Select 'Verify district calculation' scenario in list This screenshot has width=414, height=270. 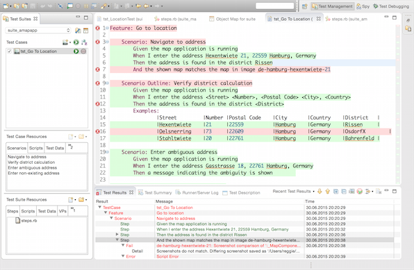click(31, 162)
